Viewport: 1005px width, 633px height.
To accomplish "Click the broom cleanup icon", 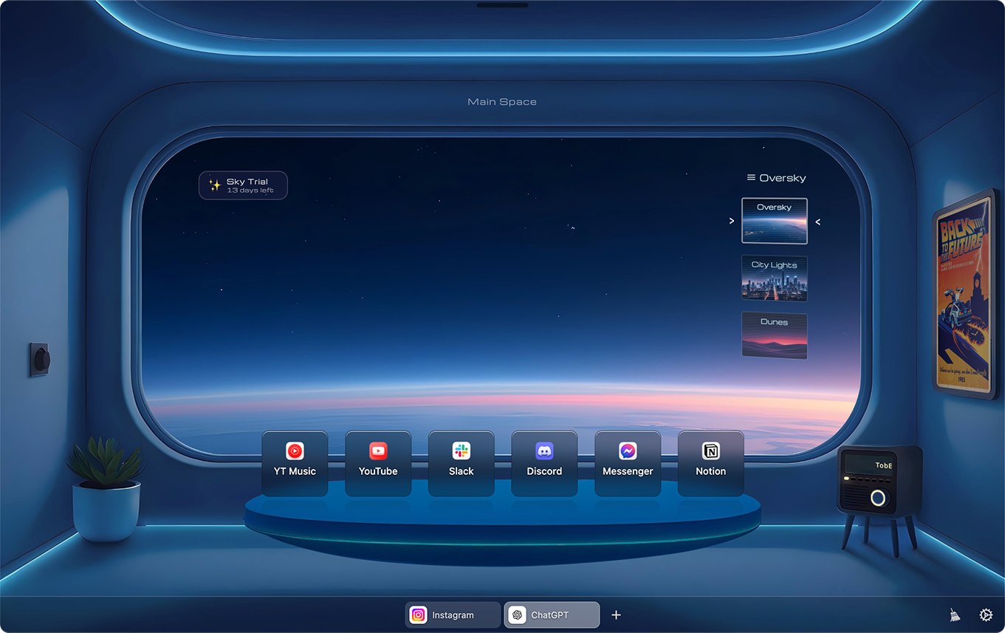I will pos(953,615).
